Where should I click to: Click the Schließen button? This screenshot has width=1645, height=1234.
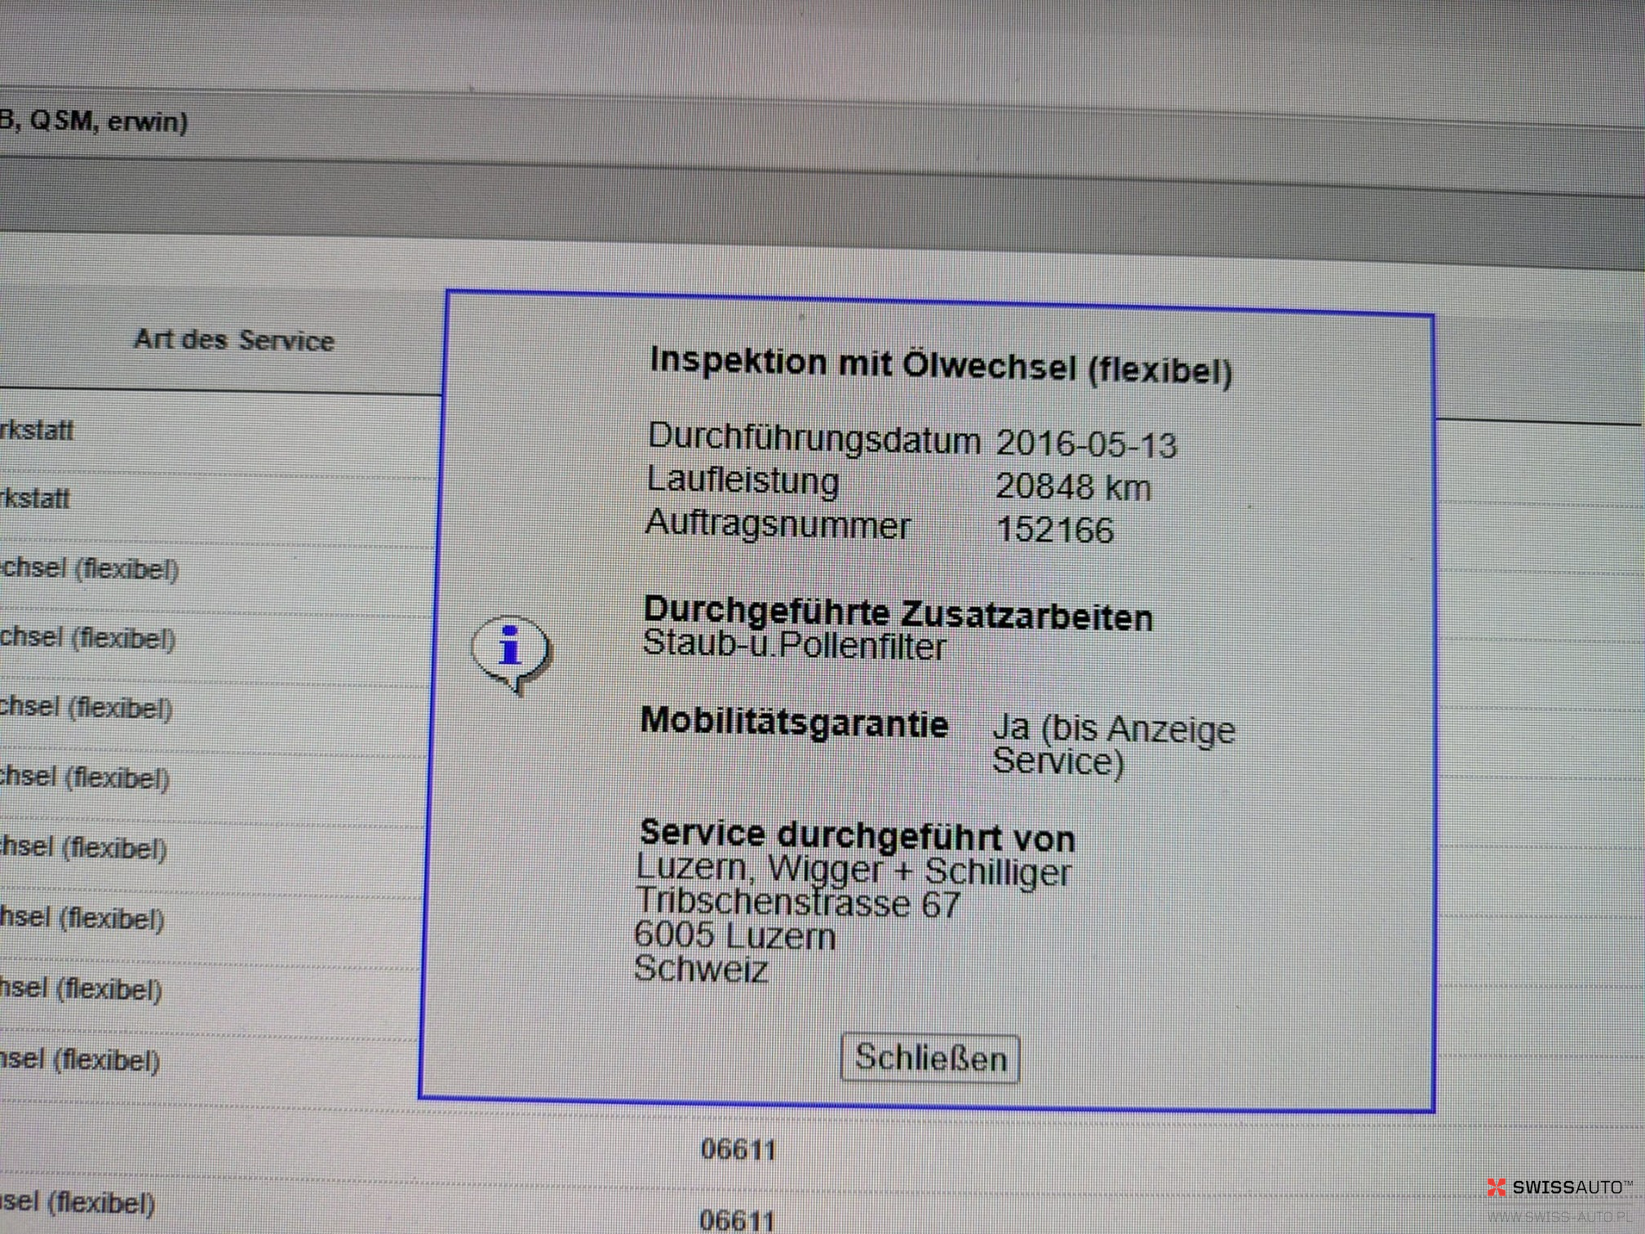[x=930, y=1058]
